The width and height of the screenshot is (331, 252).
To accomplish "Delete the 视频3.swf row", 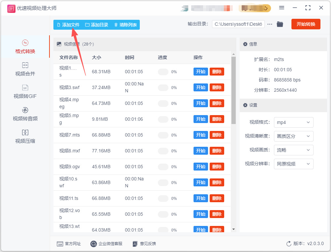I will point(217,87).
